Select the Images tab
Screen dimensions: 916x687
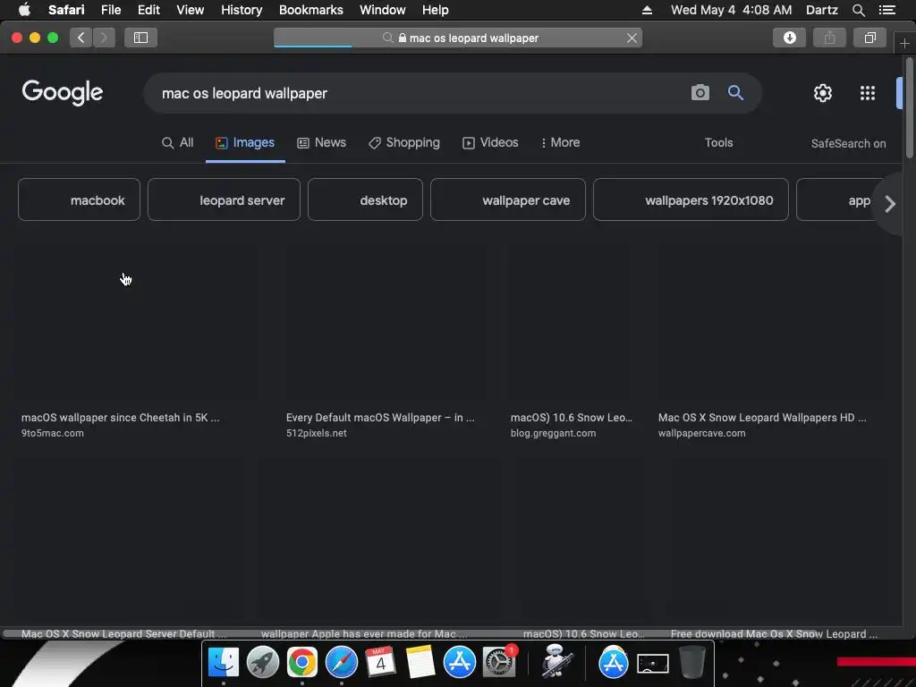pos(245,142)
